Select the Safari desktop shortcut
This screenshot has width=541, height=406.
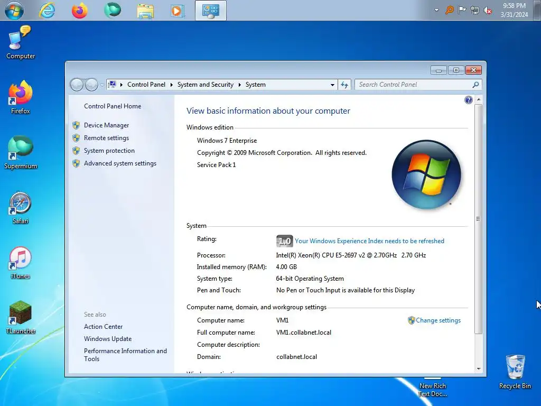click(x=21, y=208)
